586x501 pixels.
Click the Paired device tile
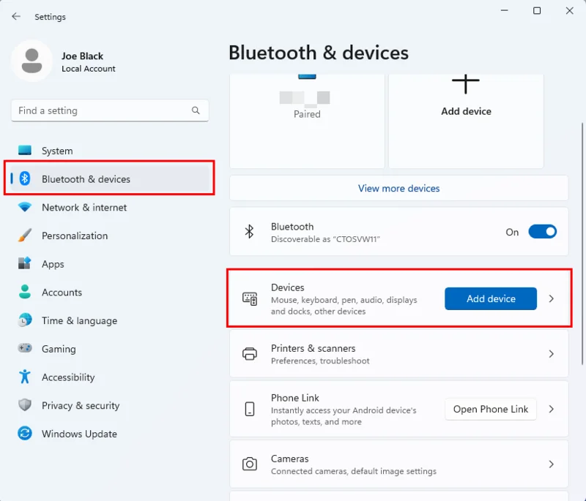[x=307, y=121]
